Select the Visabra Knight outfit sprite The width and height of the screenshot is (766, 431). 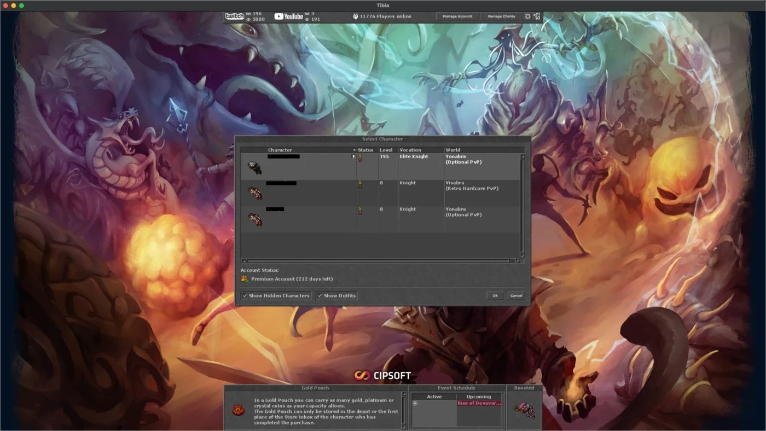[x=254, y=193]
